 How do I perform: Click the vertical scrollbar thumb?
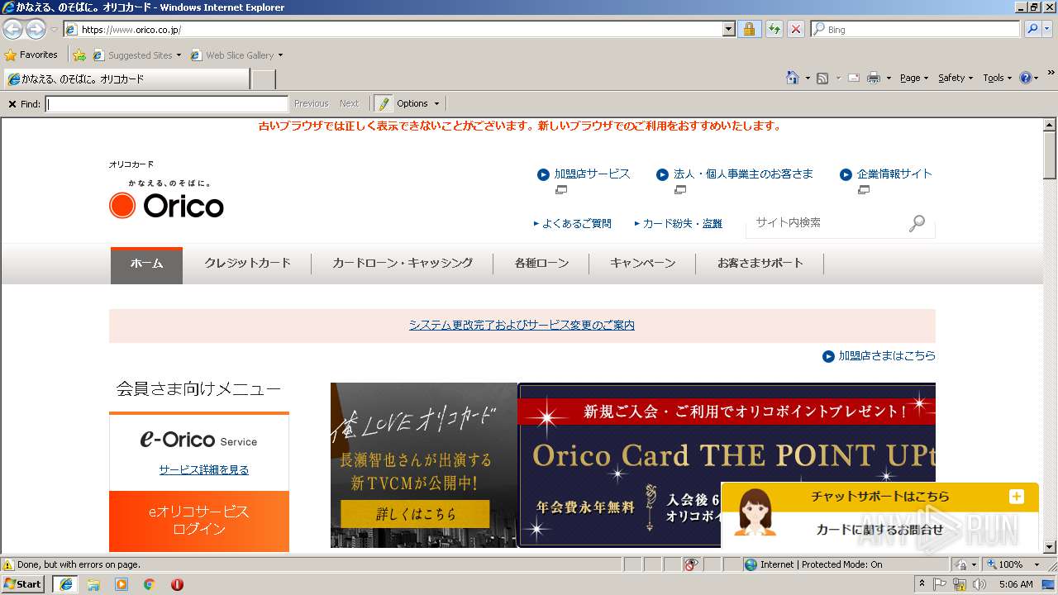(1050, 155)
